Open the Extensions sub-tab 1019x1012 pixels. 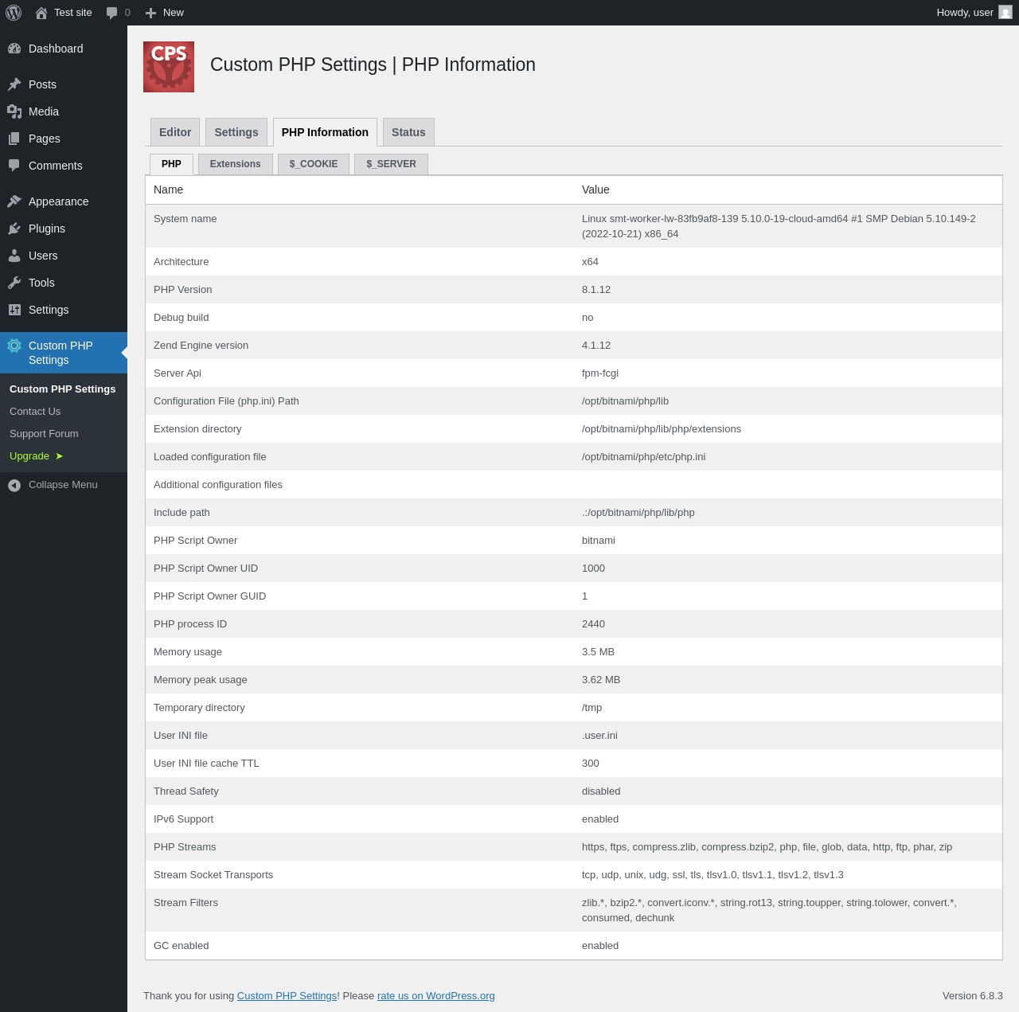click(236, 164)
